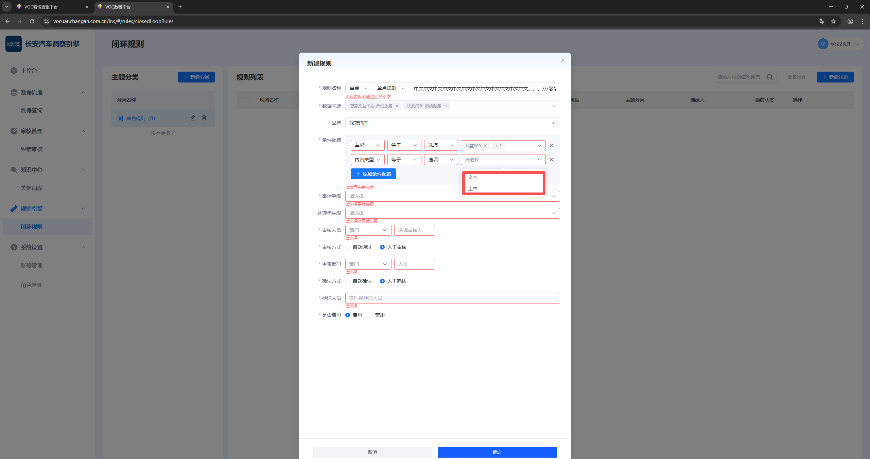The image size is (870, 459).
Task: Click the search icon in rule search box
Action: coord(769,77)
